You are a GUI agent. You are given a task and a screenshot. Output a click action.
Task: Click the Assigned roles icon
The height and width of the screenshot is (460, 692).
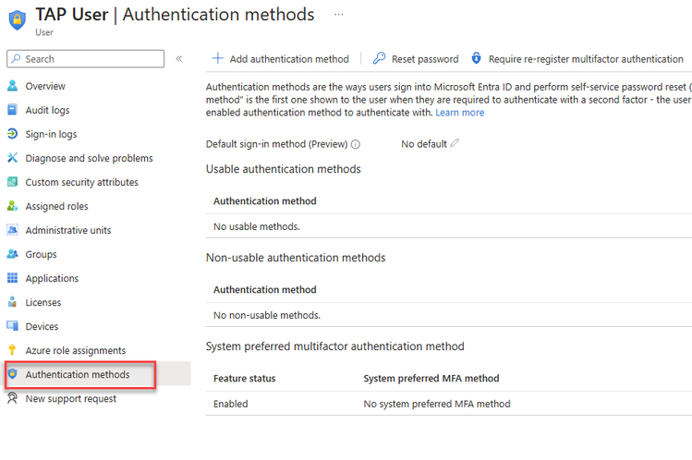pyautogui.click(x=13, y=206)
